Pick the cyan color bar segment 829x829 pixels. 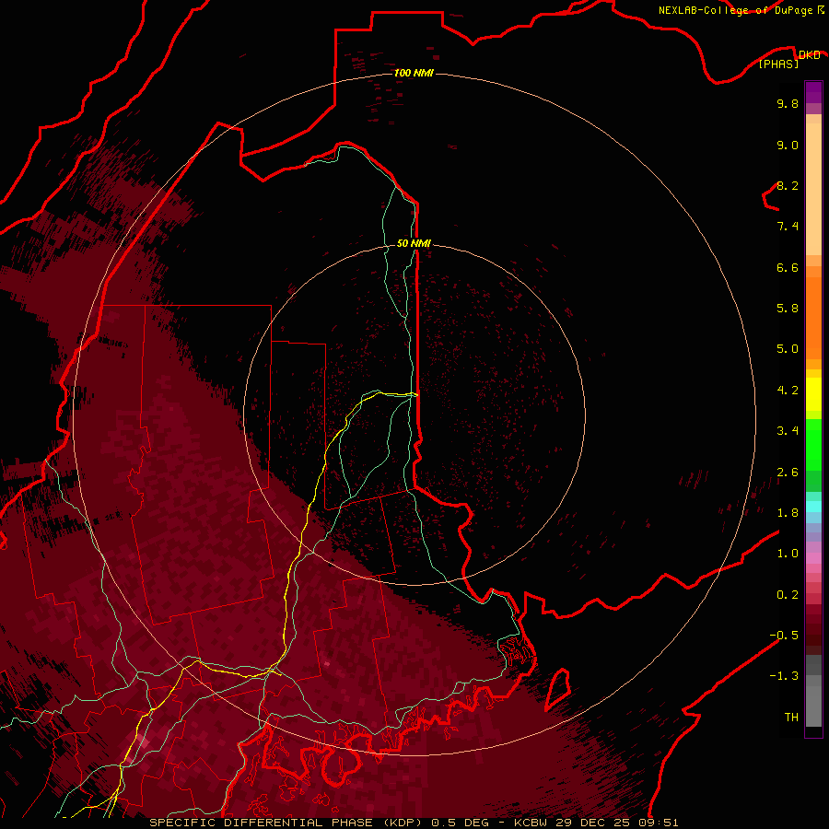(813, 506)
